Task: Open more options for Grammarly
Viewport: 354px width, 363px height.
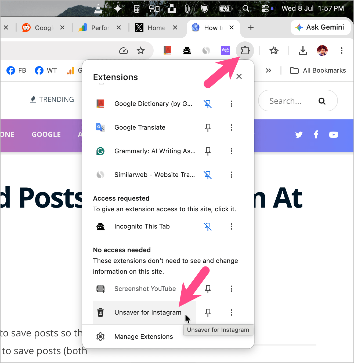Action: tap(232, 151)
